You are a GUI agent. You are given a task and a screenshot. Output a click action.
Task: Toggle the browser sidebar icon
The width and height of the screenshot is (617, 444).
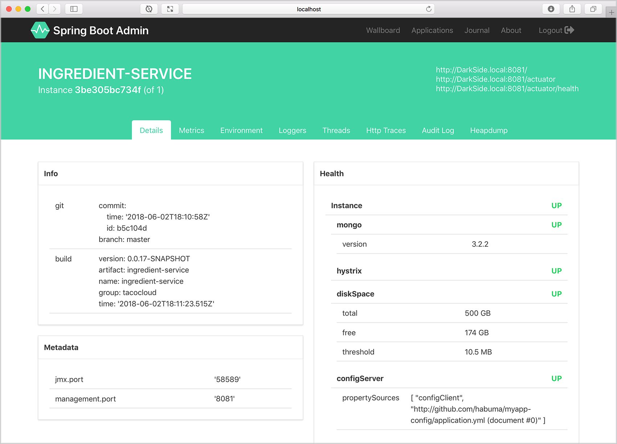pos(74,9)
